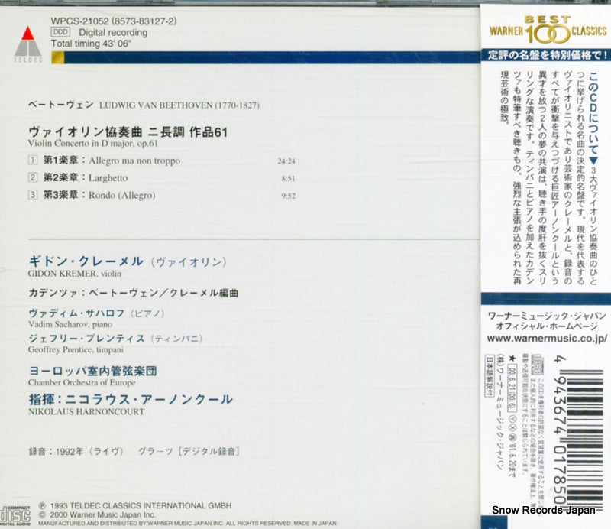The width and height of the screenshot is (611, 529).
Task: Select the Larghetto track title
Action: pos(110,179)
